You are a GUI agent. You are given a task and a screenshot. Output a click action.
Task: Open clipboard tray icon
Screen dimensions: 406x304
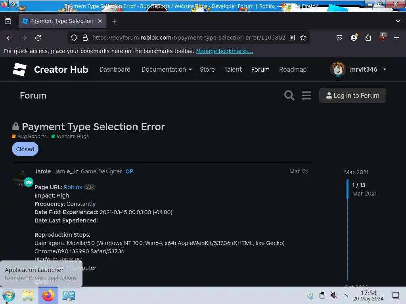click(x=322, y=295)
